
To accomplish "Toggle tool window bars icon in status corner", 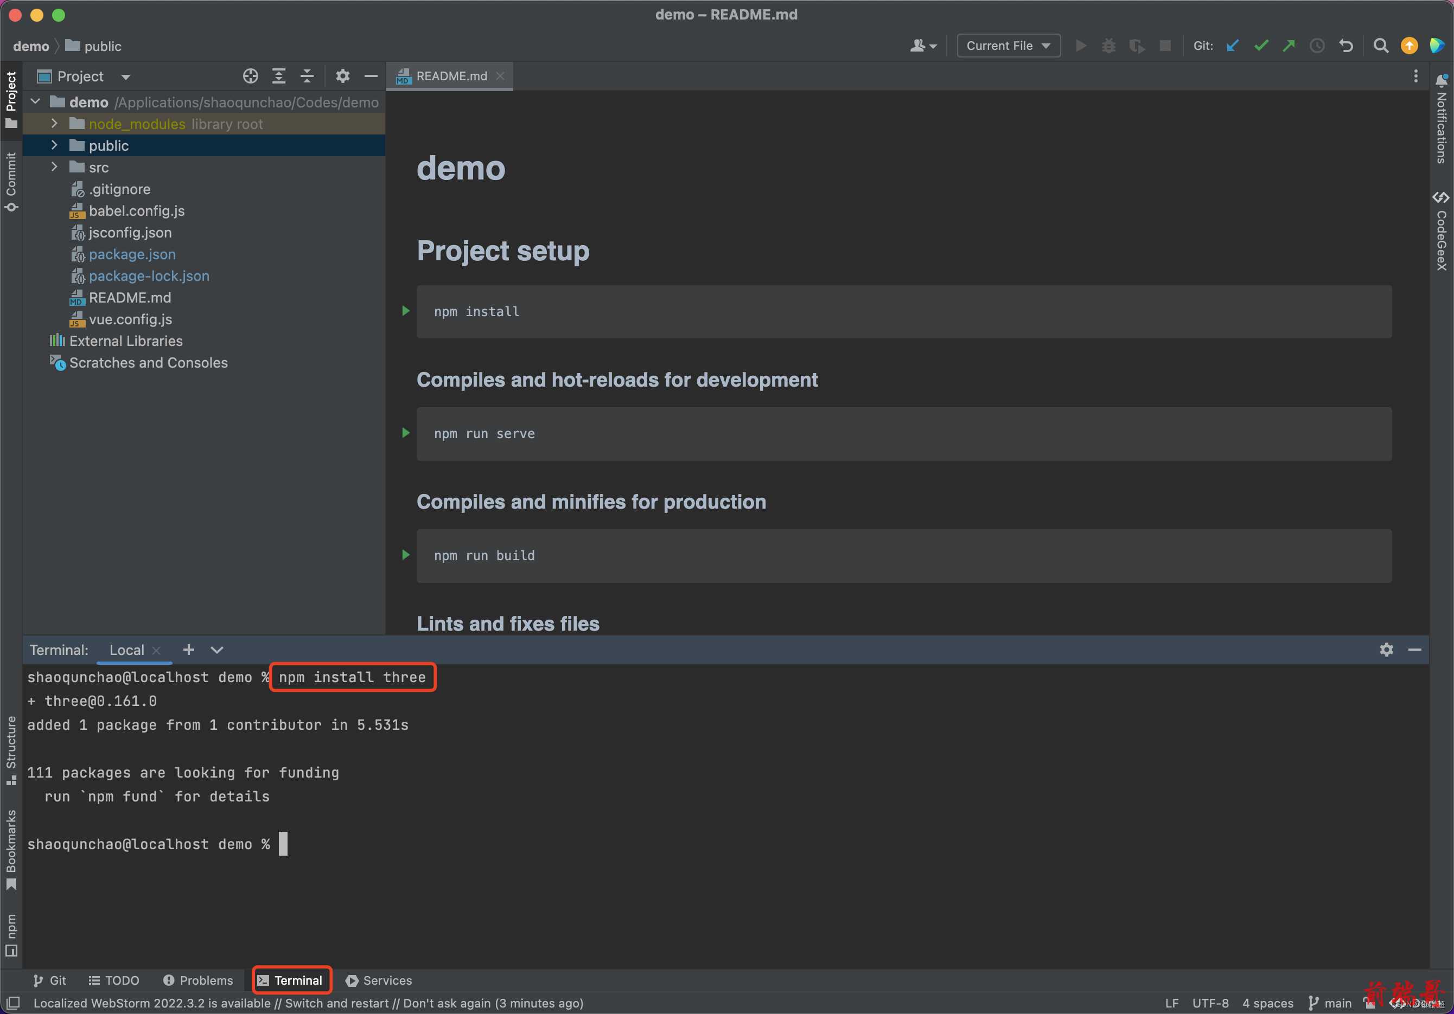I will [x=14, y=1003].
